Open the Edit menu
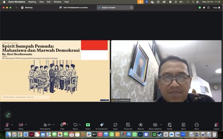The height and width of the screenshot is (139, 223). click(49, 2)
